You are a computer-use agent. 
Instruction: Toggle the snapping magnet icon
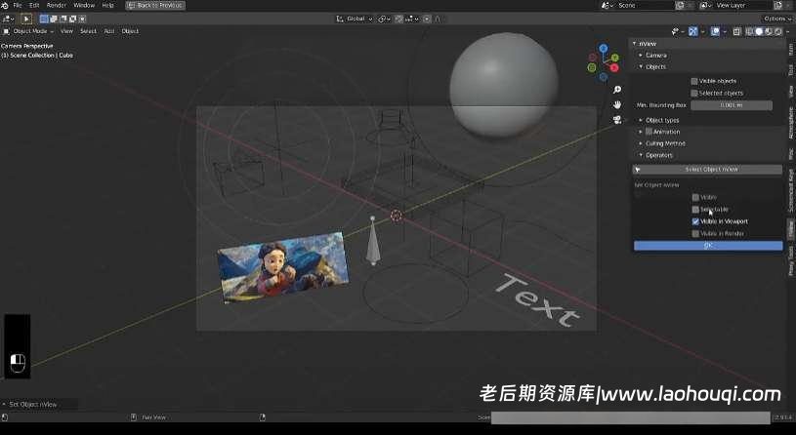click(x=399, y=19)
